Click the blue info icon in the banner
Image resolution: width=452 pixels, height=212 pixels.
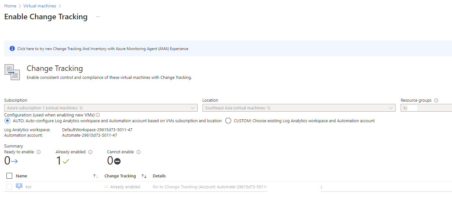(x=12, y=48)
